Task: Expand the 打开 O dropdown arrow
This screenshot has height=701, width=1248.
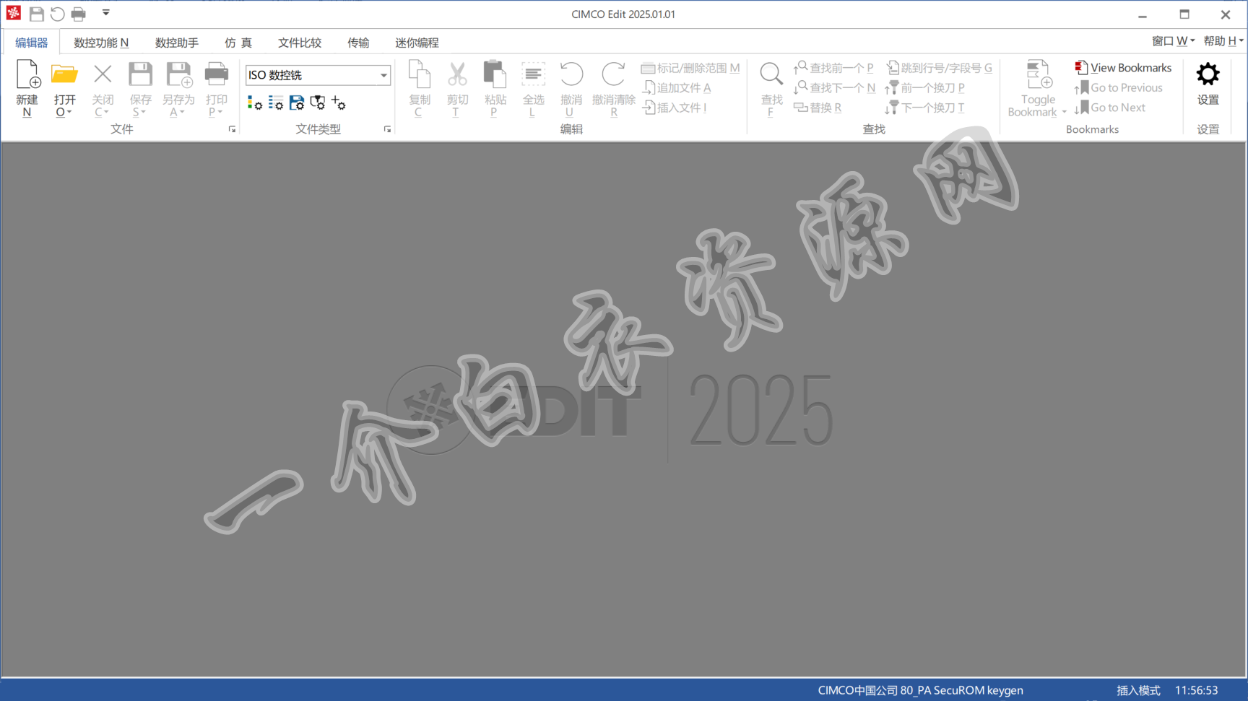Action: [x=69, y=112]
